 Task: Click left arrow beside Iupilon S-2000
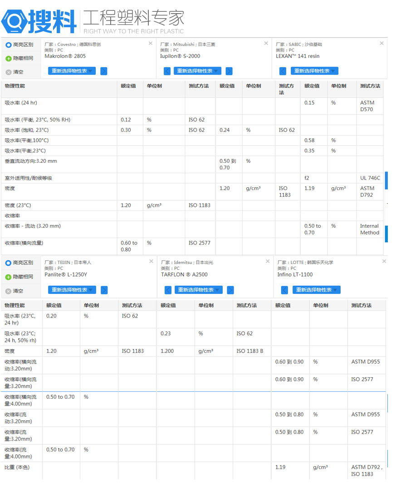167,71
